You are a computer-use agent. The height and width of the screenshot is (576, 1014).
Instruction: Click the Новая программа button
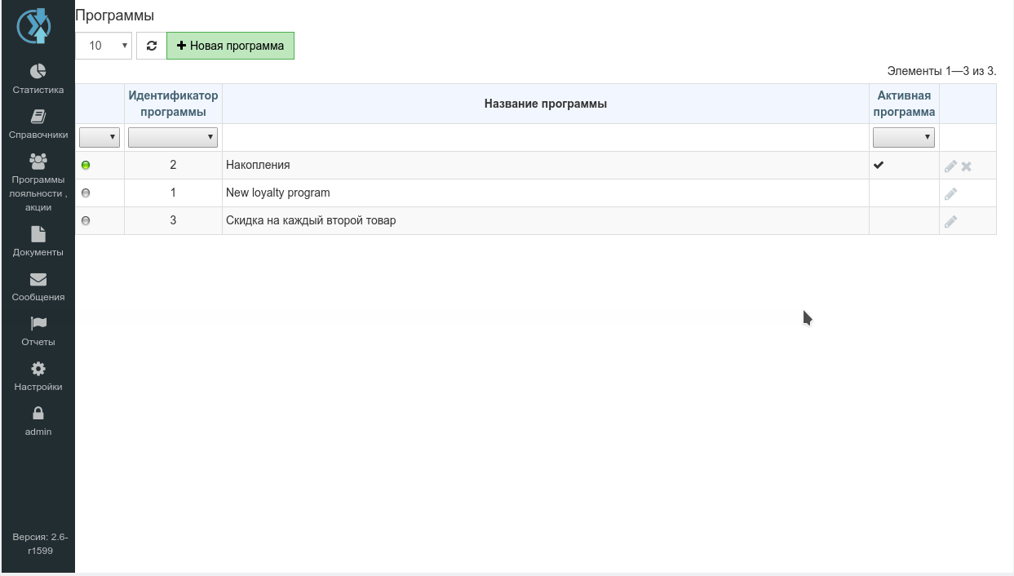click(x=230, y=46)
